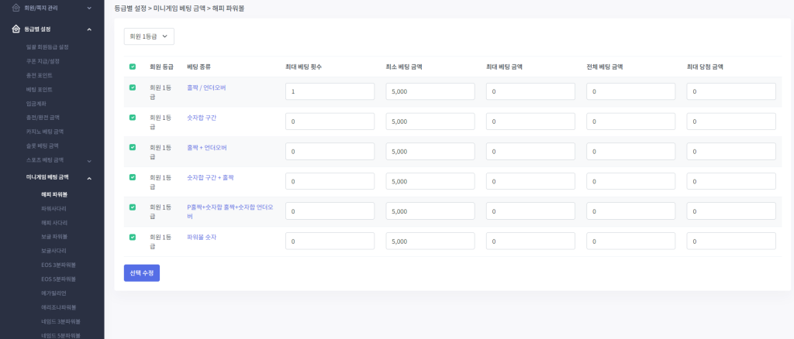Click the 선택 수정 button

pos(142,272)
